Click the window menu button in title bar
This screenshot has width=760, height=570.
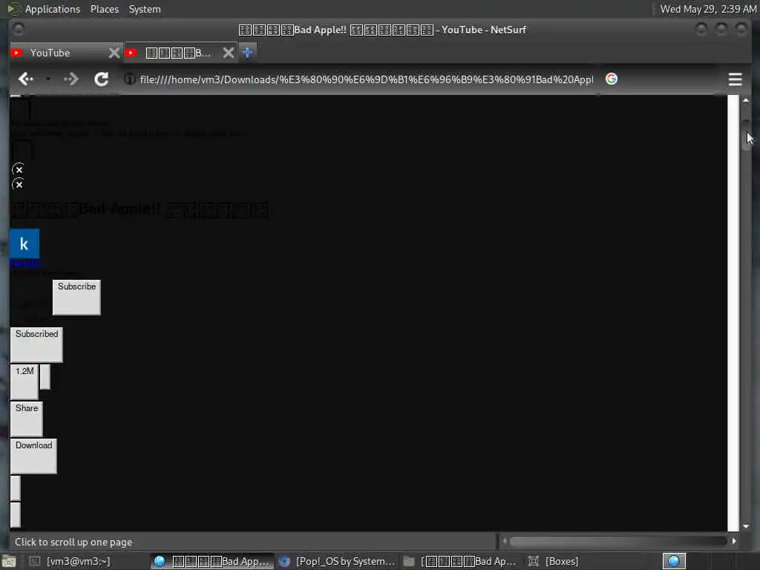click(x=19, y=30)
